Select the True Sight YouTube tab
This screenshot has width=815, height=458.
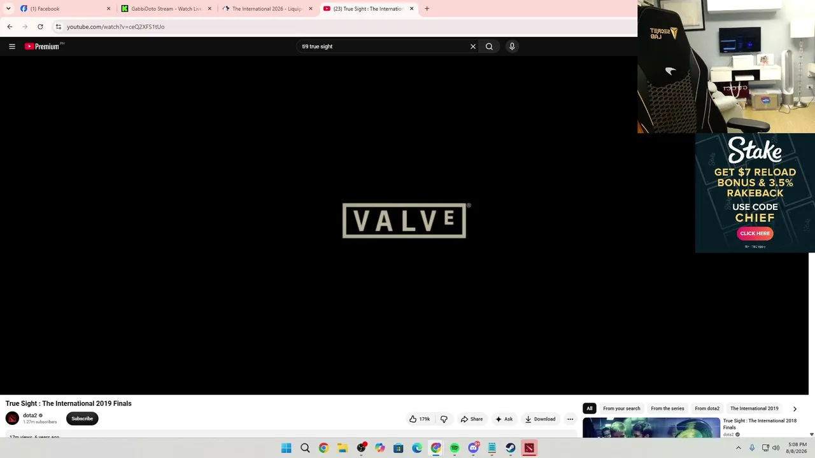point(367,9)
